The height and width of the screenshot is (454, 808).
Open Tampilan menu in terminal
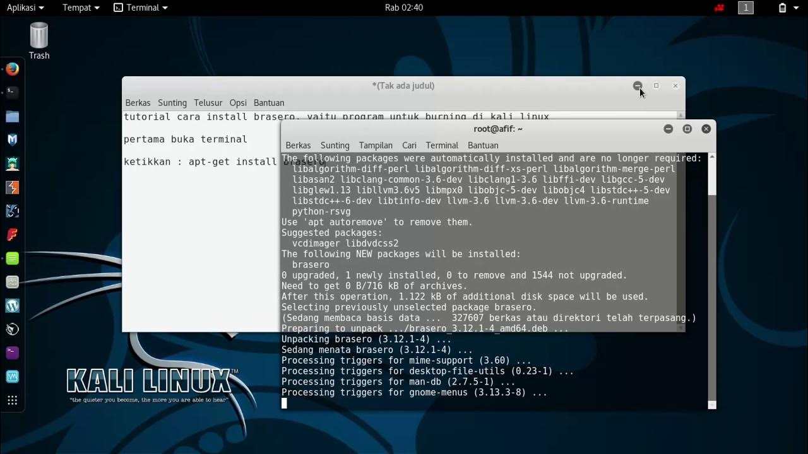click(376, 145)
